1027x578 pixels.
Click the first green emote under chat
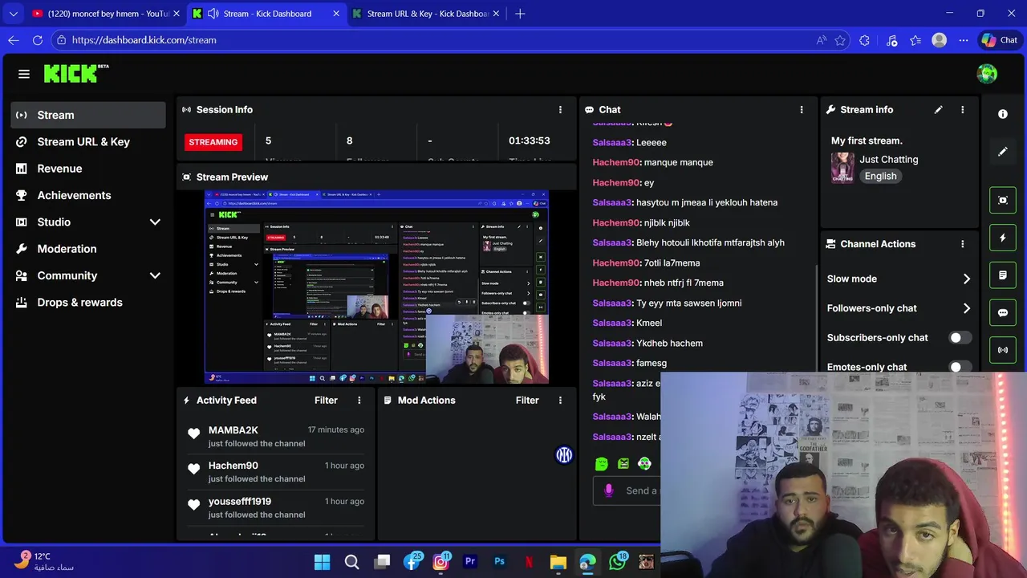tap(602, 464)
